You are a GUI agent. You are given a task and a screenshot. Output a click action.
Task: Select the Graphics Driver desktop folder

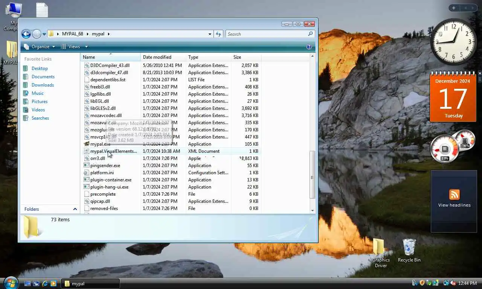pyautogui.click(x=381, y=253)
